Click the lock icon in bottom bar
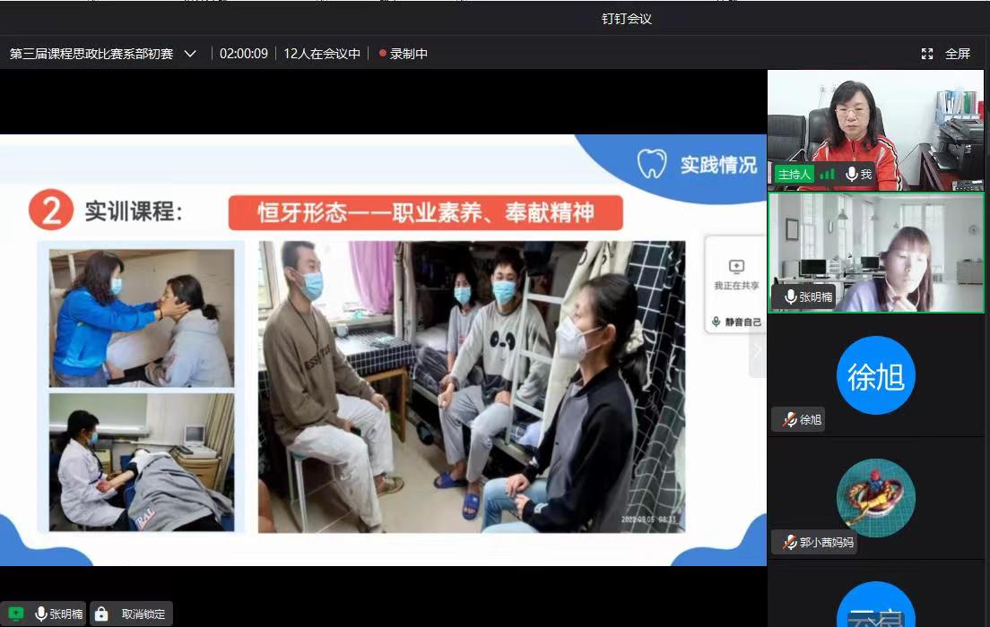The image size is (990, 627). 101,614
